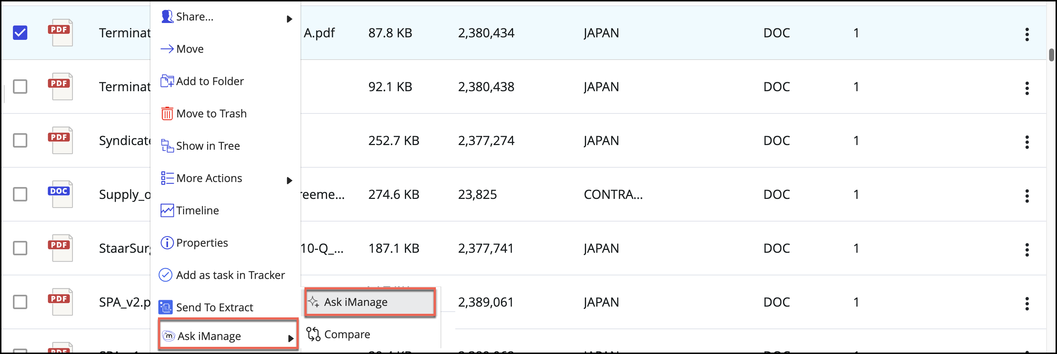Choose Move from the context menu

(190, 49)
